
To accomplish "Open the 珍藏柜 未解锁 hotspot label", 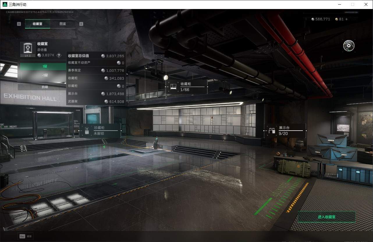I will [x=100, y=131].
